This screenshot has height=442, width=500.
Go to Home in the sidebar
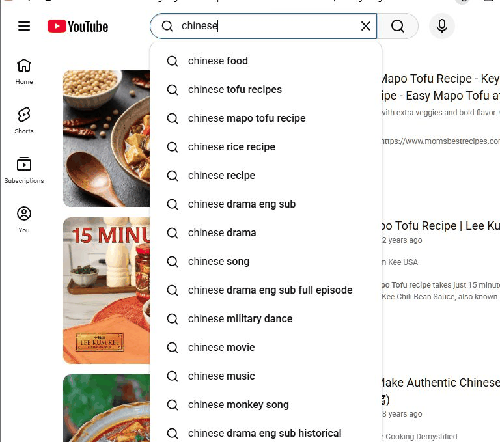[24, 72]
